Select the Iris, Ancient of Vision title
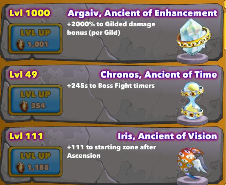 click(167, 136)
